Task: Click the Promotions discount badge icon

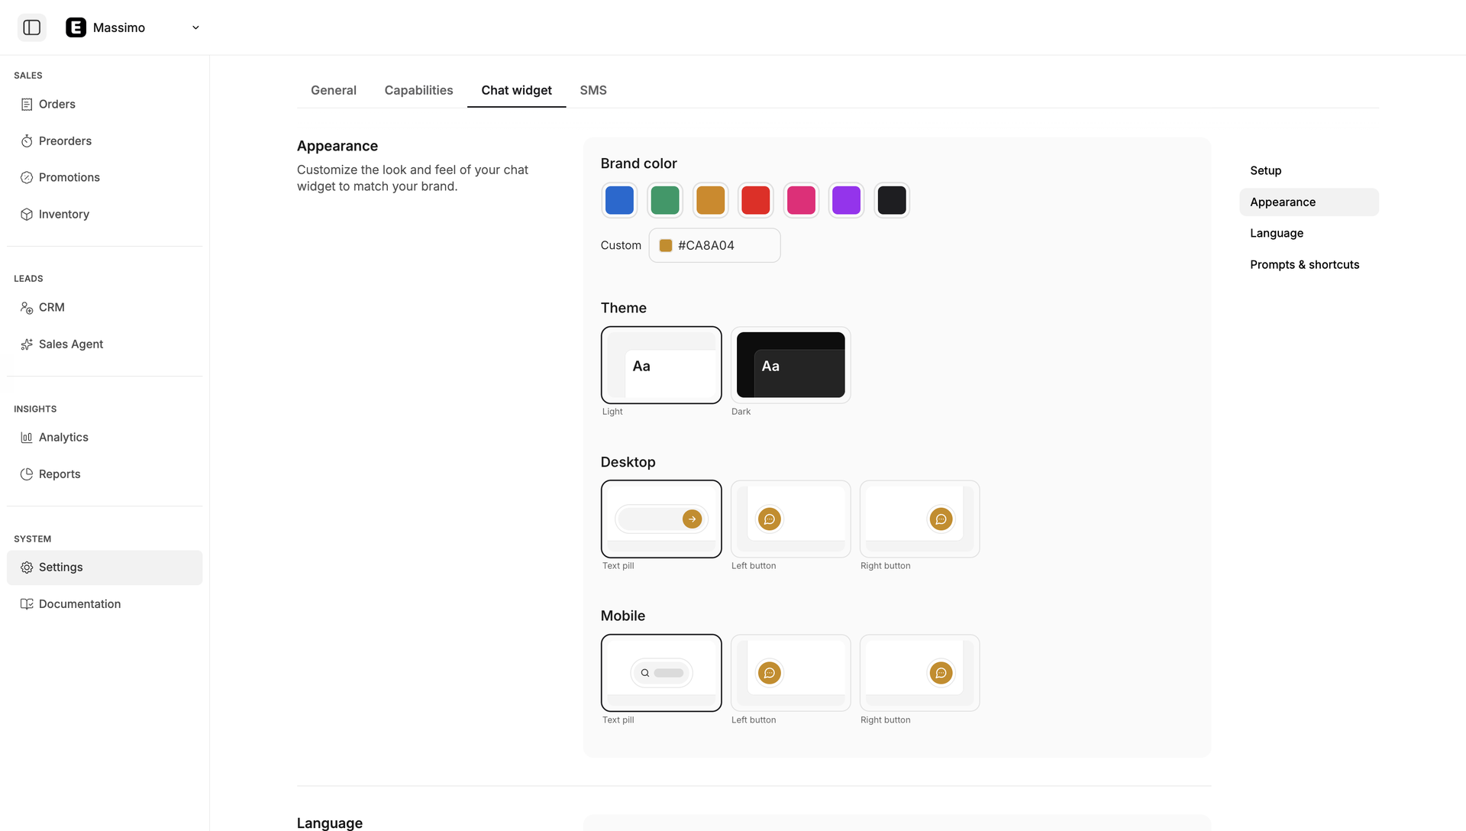Action: [x=27, y=178]
